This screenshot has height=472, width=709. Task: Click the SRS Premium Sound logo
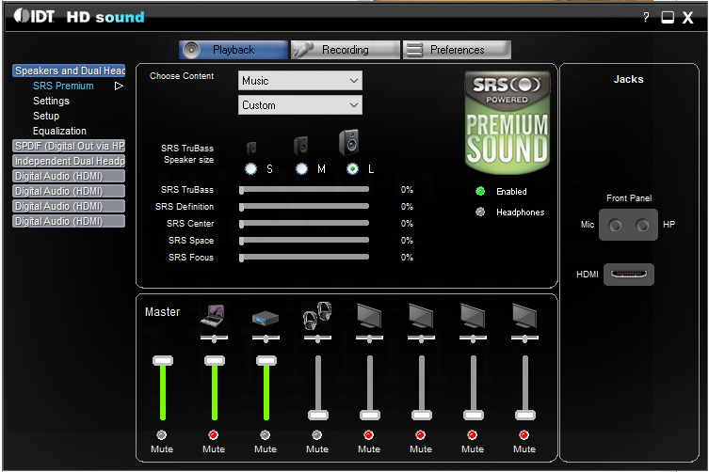pyautogui.click(x=508, y=122)
